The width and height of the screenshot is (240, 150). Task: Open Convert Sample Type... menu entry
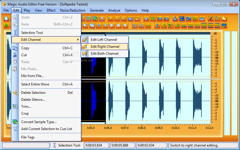46,122
